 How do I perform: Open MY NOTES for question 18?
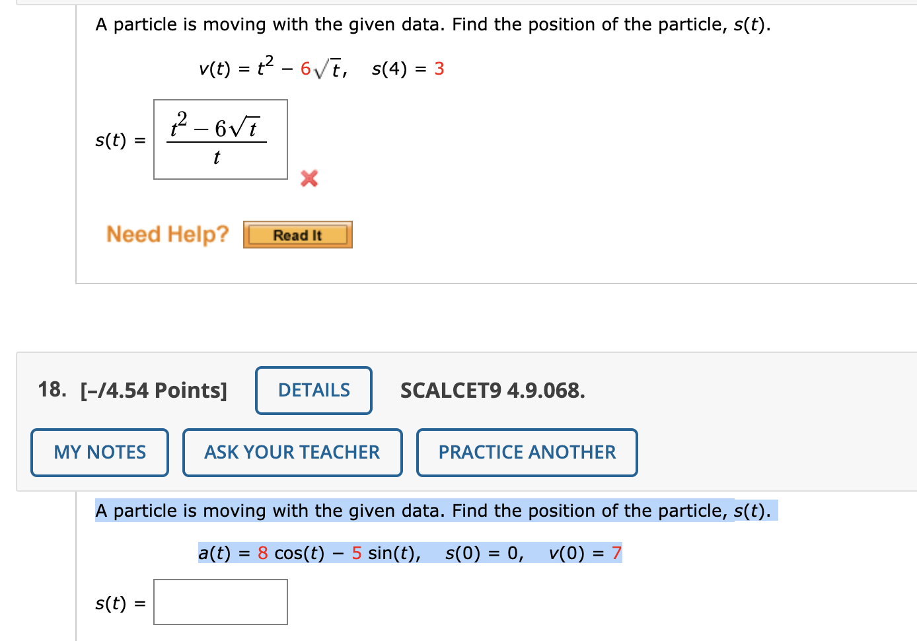point(100,453)
